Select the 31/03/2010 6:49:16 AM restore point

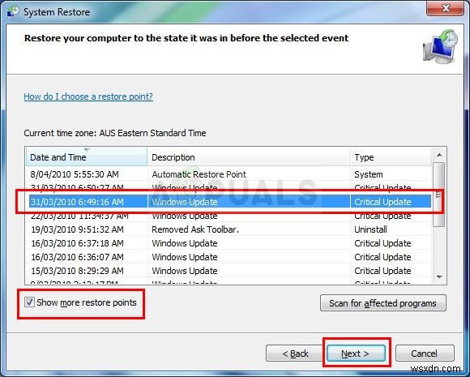pos(230,202)
